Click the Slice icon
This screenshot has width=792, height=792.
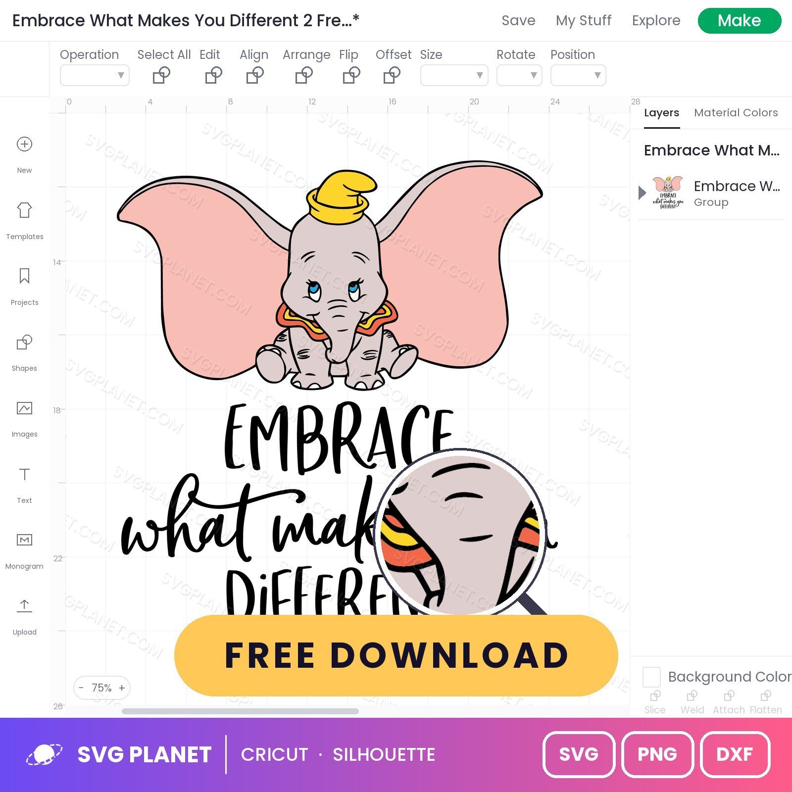tap(655, 696)
